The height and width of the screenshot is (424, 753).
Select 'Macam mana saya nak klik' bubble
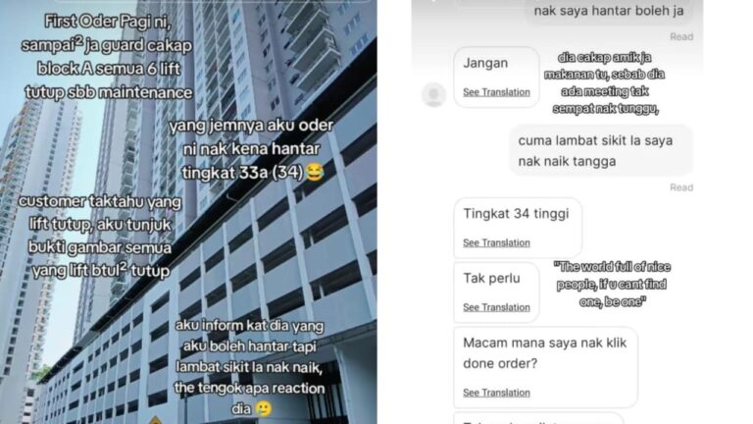pos(545,367)
